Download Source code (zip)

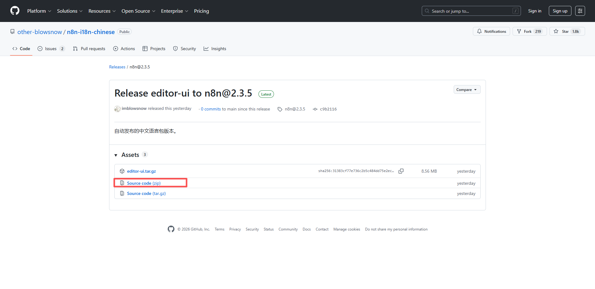pos(144,183)
